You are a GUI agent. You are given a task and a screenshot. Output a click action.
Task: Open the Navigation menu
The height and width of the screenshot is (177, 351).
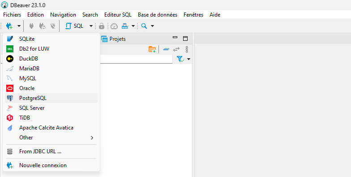coord(63,15)
